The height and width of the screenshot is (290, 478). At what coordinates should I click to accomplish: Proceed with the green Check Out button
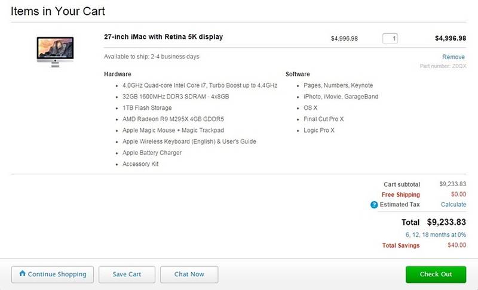tap(436, 274)
